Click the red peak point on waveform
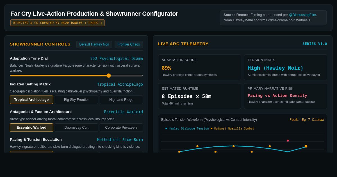This screenshot has height=177, width=337. pos(288,140)
